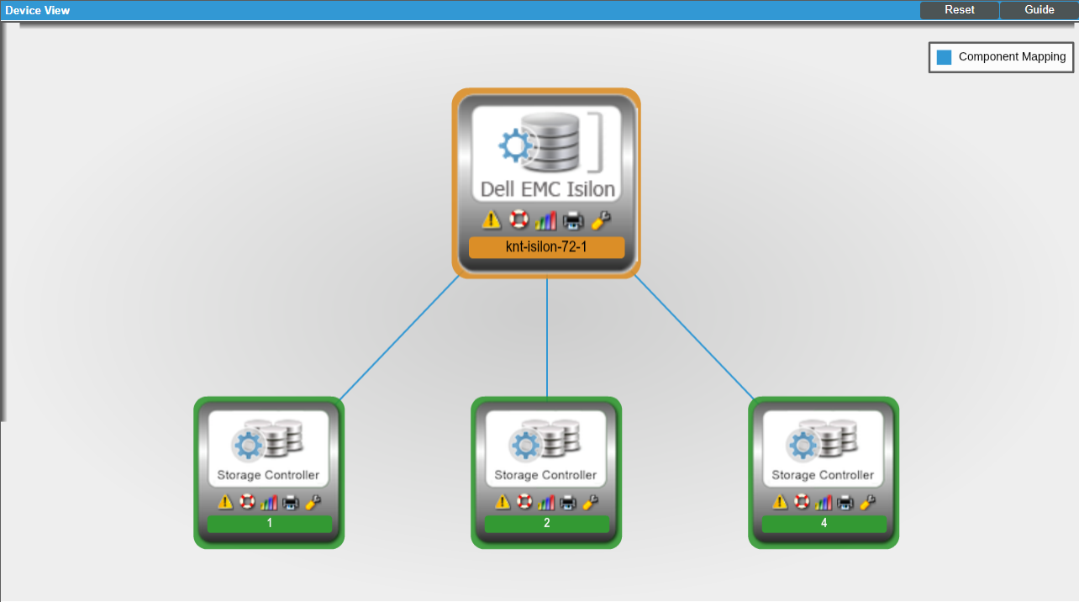Select the Dell EMC Isilon device image

coord(546,154)
